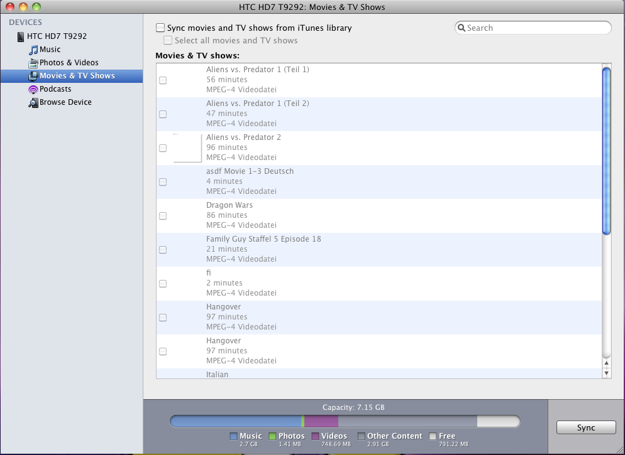625x455 pixels.
Task: Click the 'DEVICES' sidebar header
Action: [26, 22]
